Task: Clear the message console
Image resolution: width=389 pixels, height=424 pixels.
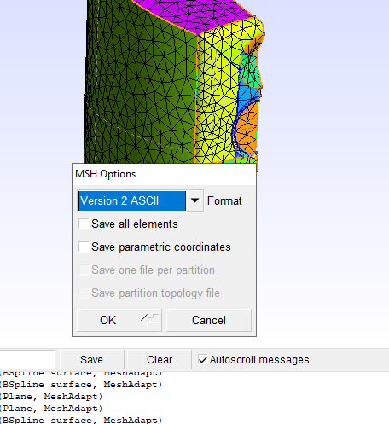Action: [160, 360]
